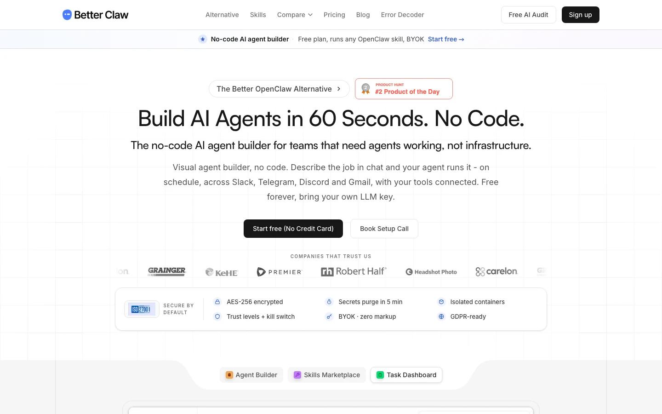Image resolution: width=662 pixels, height=414 pixels.
Task: Click the Product Hunt medal icon
Action: pyautogui.click(x=365, y=89)
